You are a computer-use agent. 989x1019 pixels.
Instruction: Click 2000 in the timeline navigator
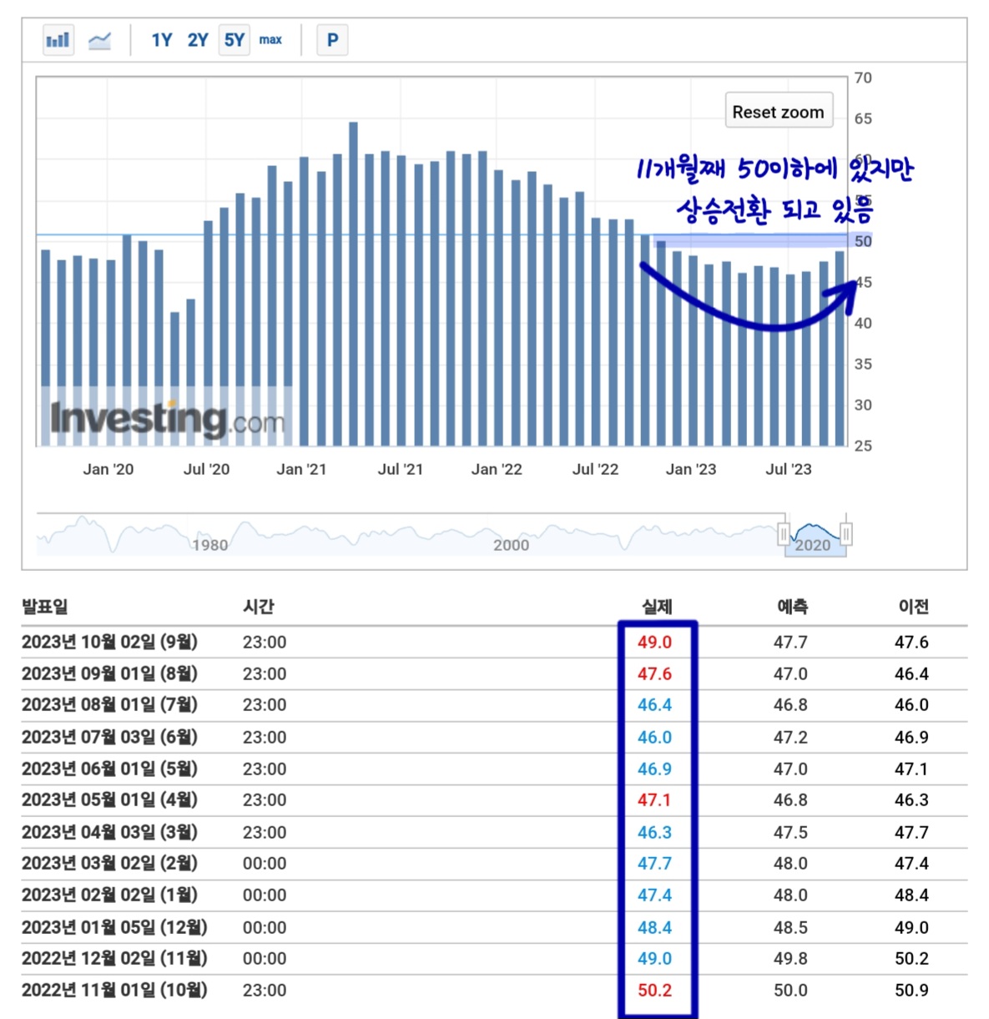[511, 545]
